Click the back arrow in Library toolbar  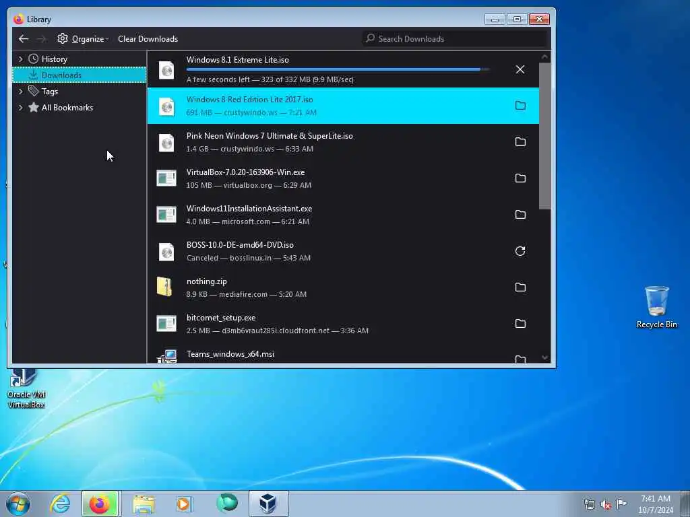[24, 38]
